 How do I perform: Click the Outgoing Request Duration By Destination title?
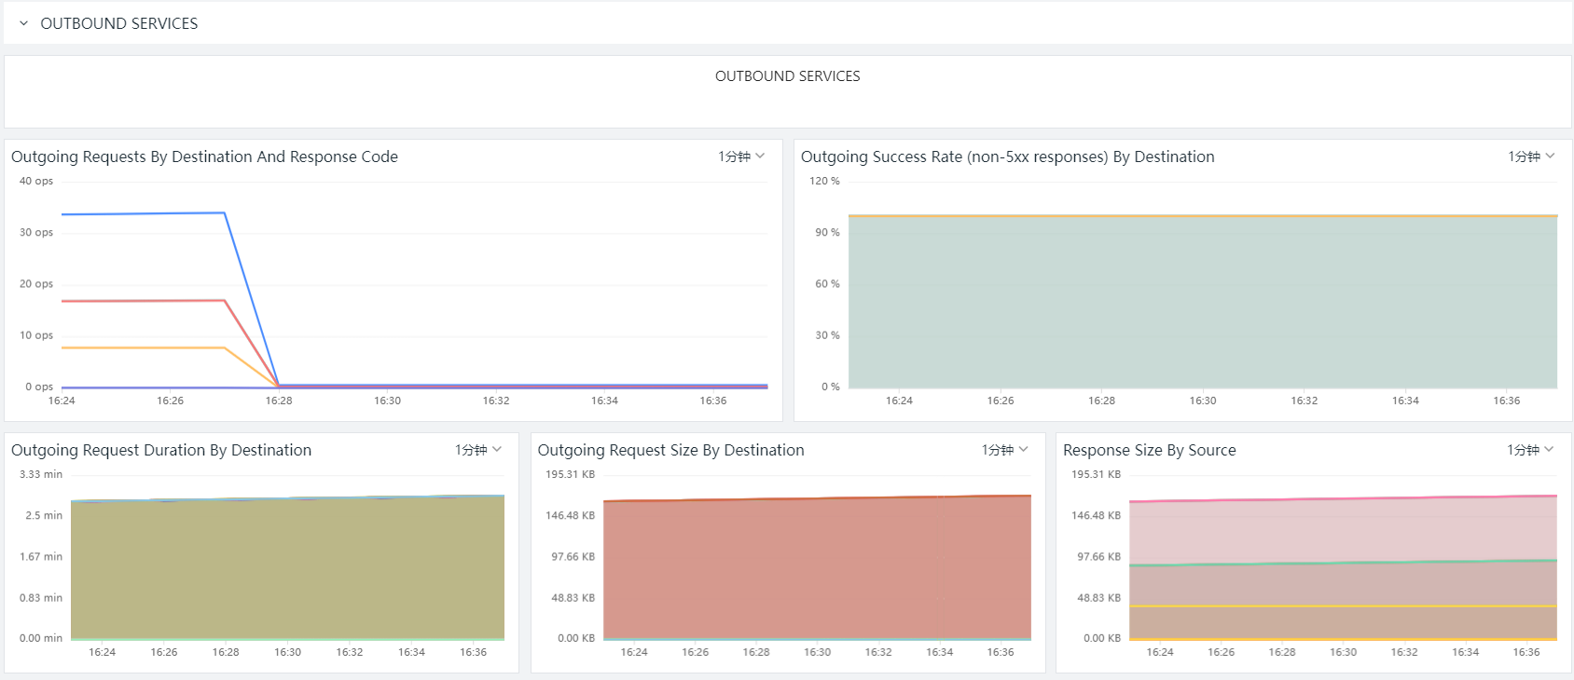coord(161,450)
